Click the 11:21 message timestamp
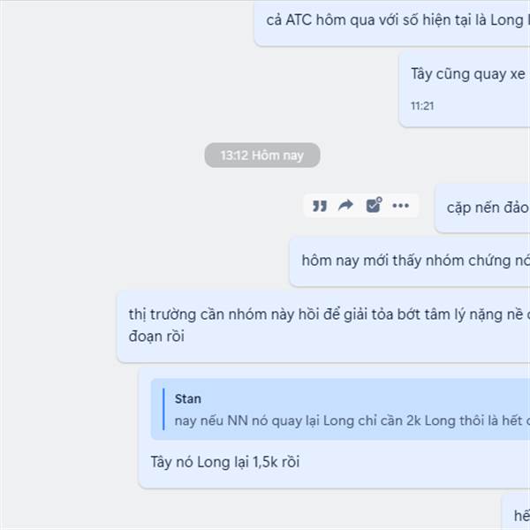This screenshot has height=530, width=530. click(x=422, y=106)
